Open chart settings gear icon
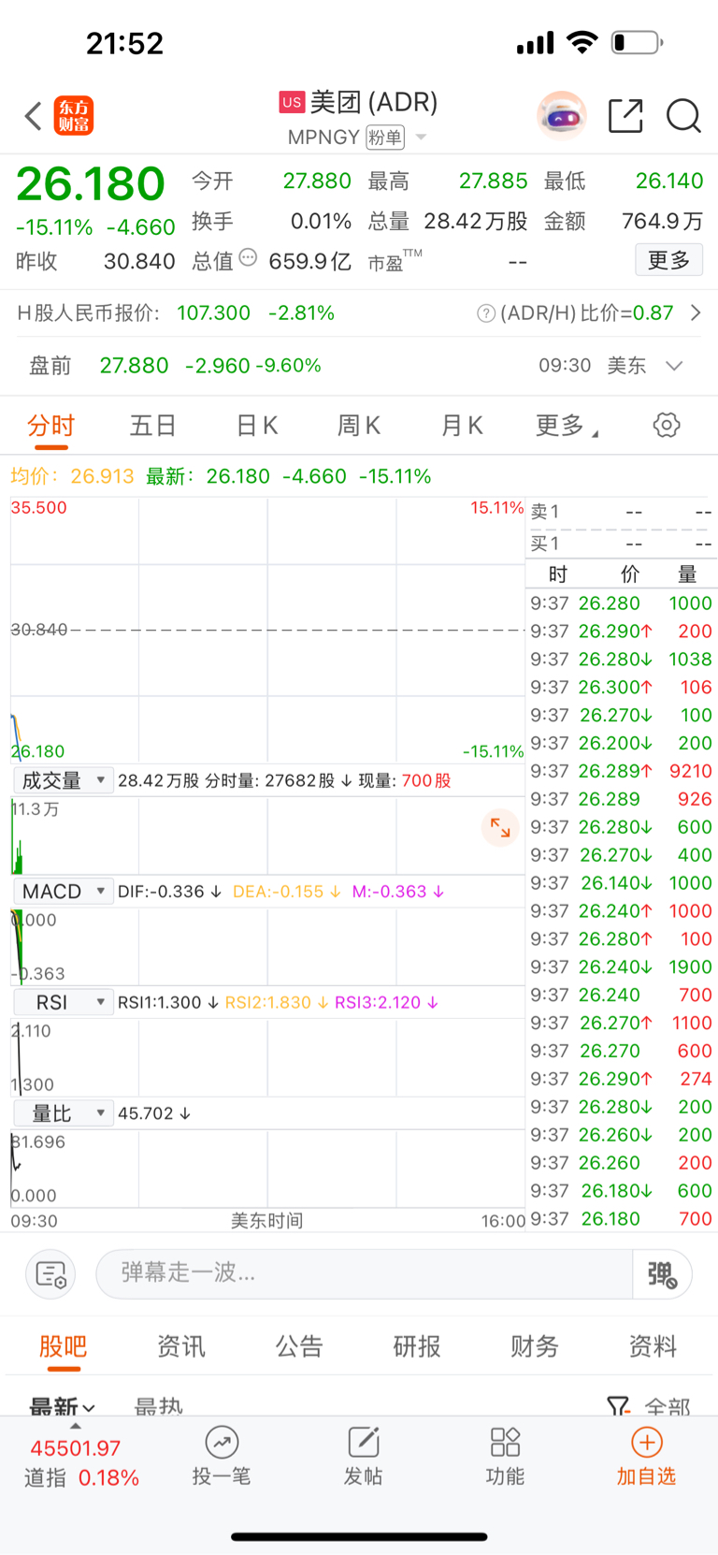This screenshot has width=718, height=1555. pyautogui.click(x=667, y=426)
